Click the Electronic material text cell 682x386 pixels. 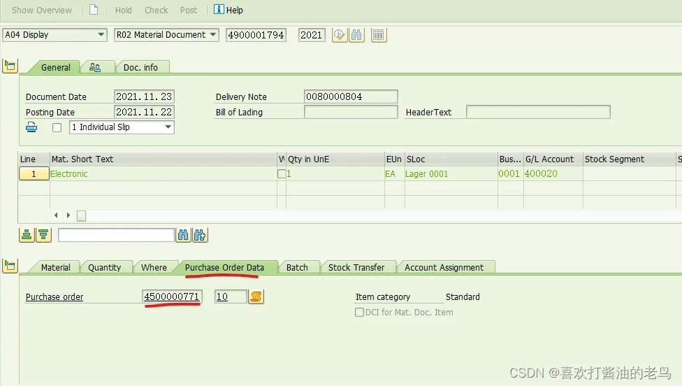pyautogui.click(x=163, y=173)
